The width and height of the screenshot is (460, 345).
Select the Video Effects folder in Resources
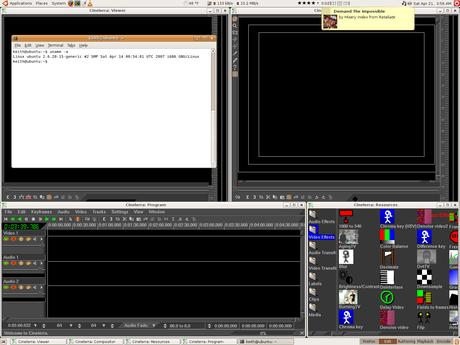321,232
